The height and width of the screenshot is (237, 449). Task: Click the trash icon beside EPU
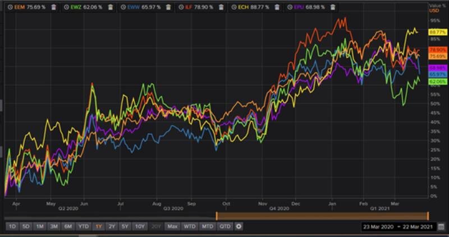[x=332, y=6]
